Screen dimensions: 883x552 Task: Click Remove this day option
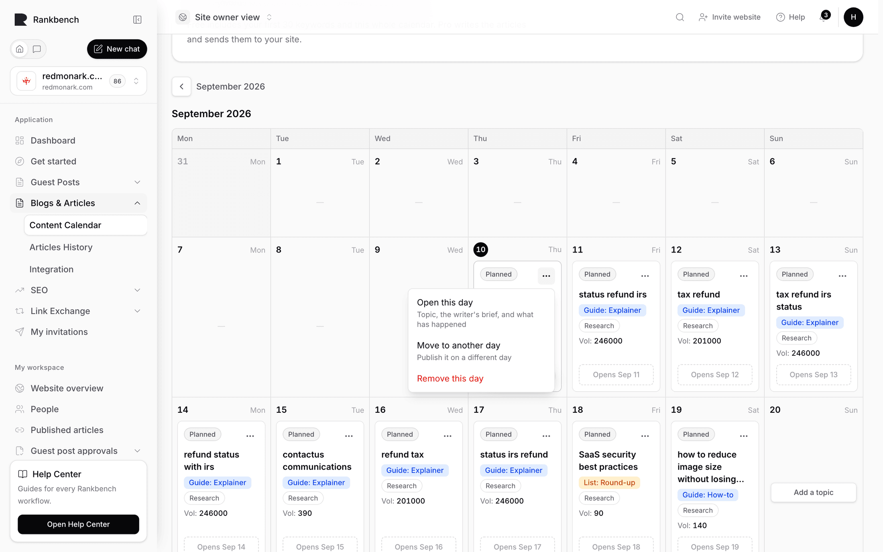point(481,379)
